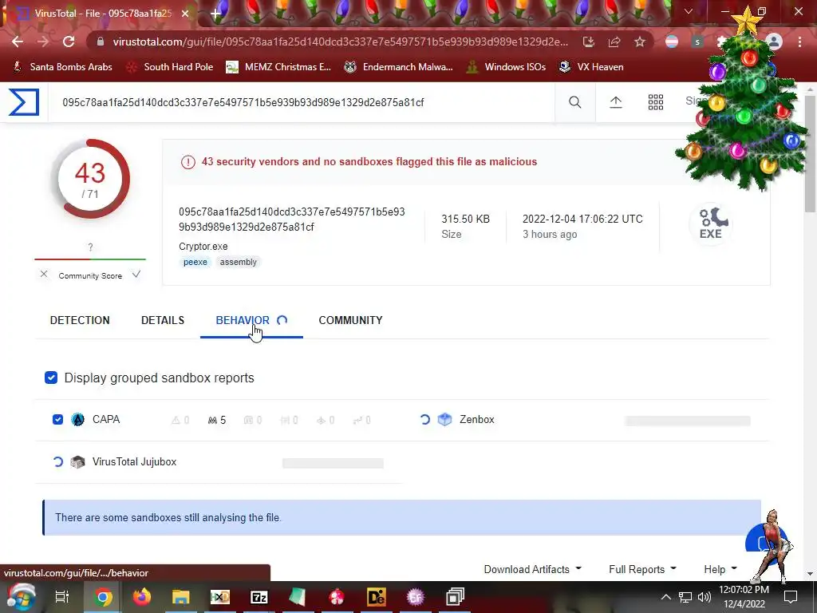
Task: Open Chrome from the taskbar
Action: [x=103, y=597]
